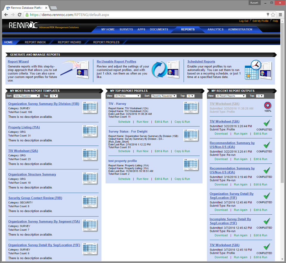Open Scheduled Reports link
Image resolution: width=286 pixels, height=263 pixels.
coord(201,61)
